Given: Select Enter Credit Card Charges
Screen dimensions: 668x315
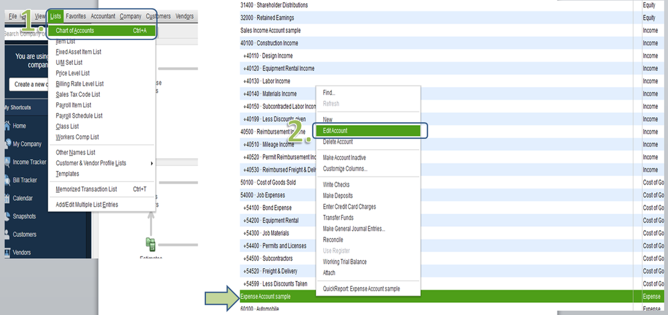Looking at the screenshot, I should 349,207.
